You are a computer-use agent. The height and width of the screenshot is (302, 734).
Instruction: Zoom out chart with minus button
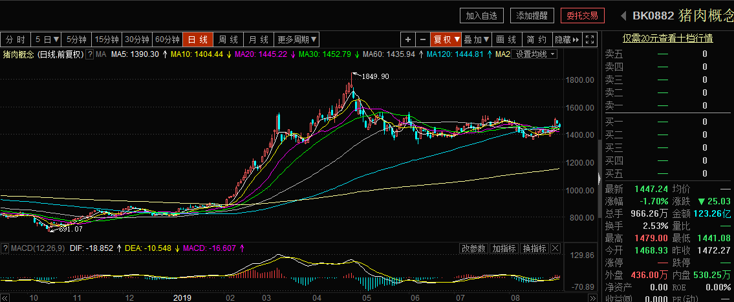coord(422,39)
